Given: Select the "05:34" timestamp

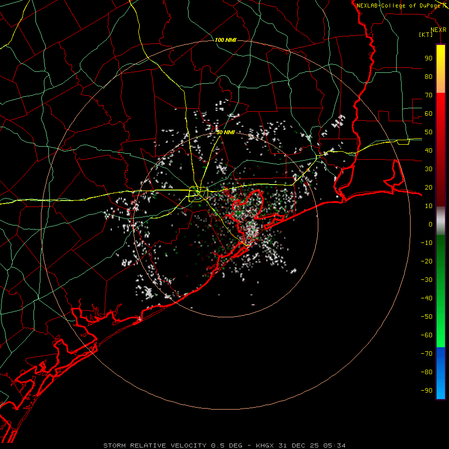Looking at the screenshot, I should (x=334, y=446).
